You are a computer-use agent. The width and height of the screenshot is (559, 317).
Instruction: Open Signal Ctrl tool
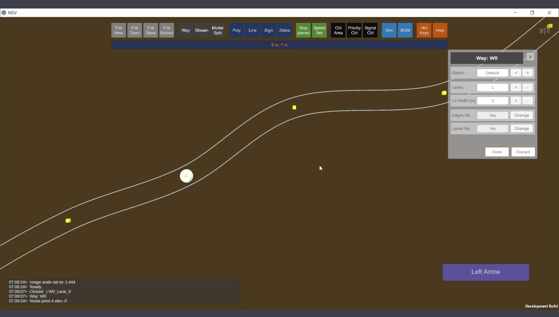pyautogui.click(x=370, y=30)
